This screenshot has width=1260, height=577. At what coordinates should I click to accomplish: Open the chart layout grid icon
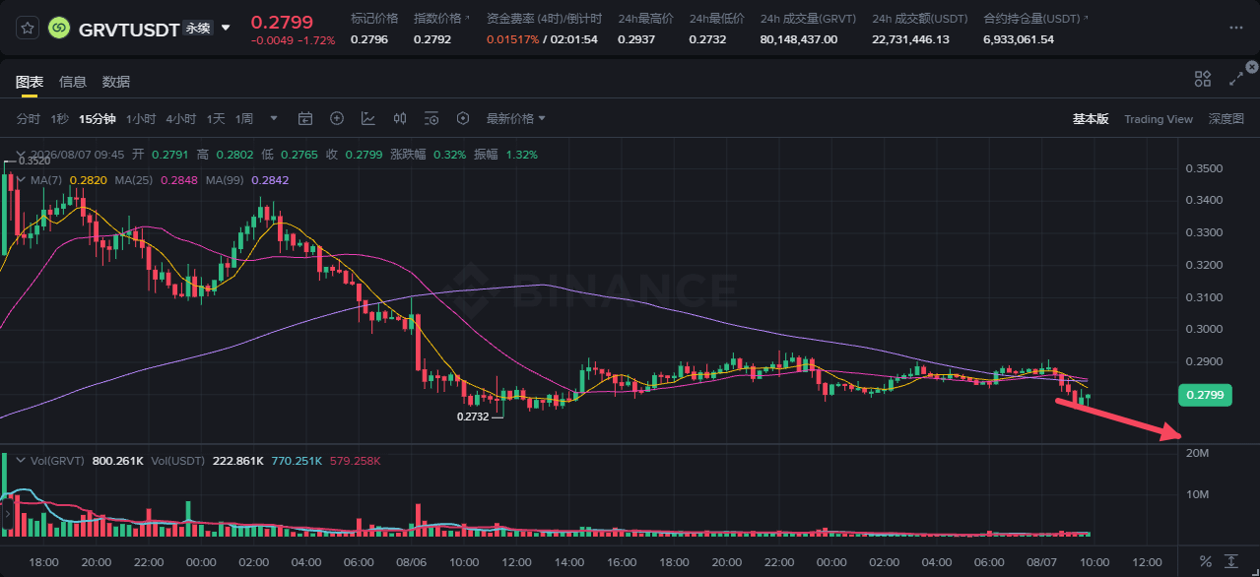(1203, 80)
